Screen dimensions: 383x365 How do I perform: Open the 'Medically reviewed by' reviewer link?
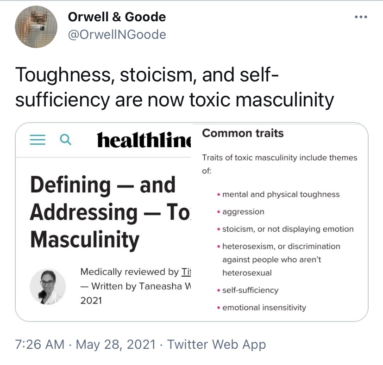[x=186, y=272]
